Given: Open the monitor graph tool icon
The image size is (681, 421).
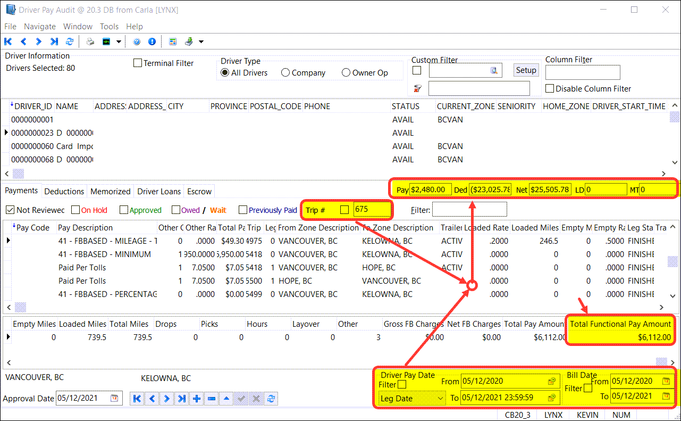Looking at the screenshot, I should point(107,42).
